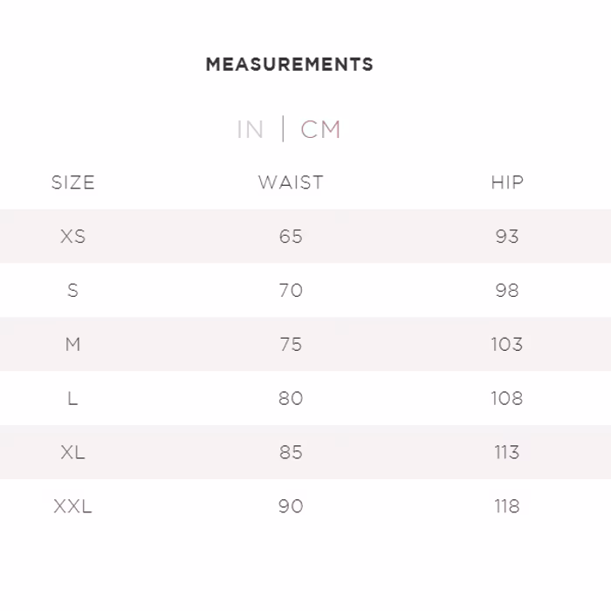Select the S size row label

point(72,291)
